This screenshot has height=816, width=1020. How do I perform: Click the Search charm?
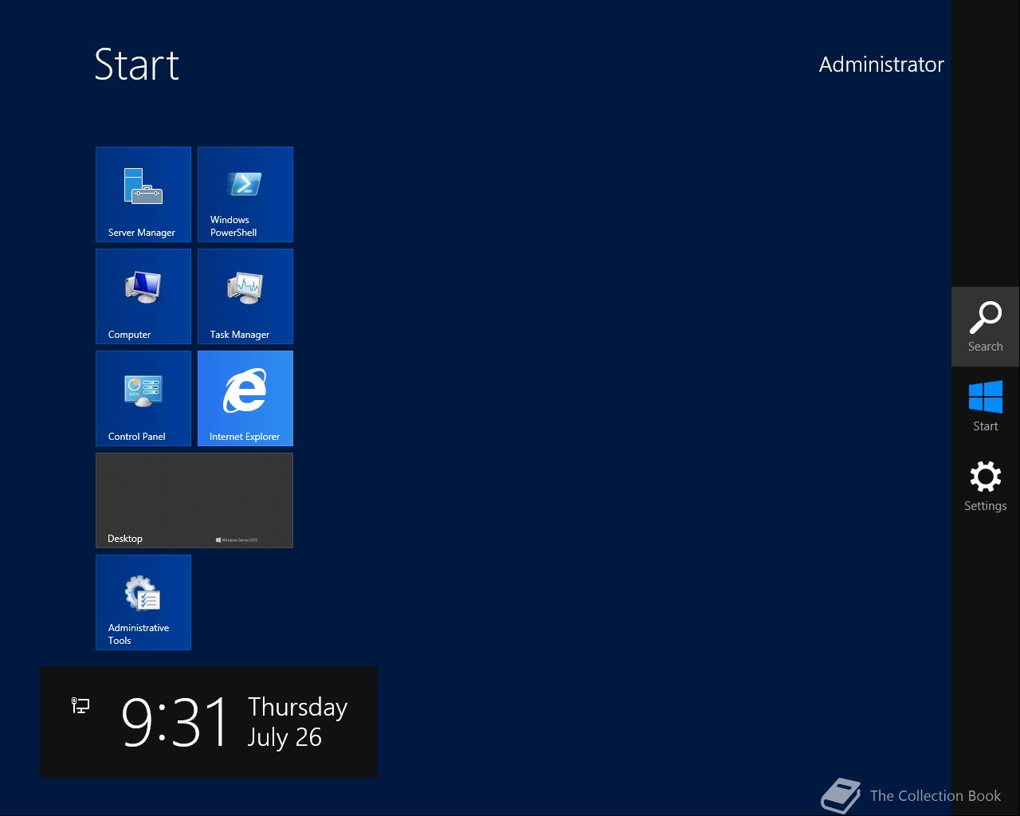(986, 327)
